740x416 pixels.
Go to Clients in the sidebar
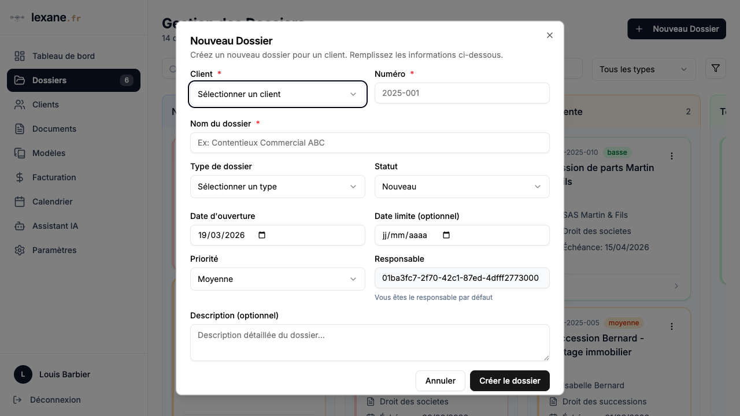(46, 105)
